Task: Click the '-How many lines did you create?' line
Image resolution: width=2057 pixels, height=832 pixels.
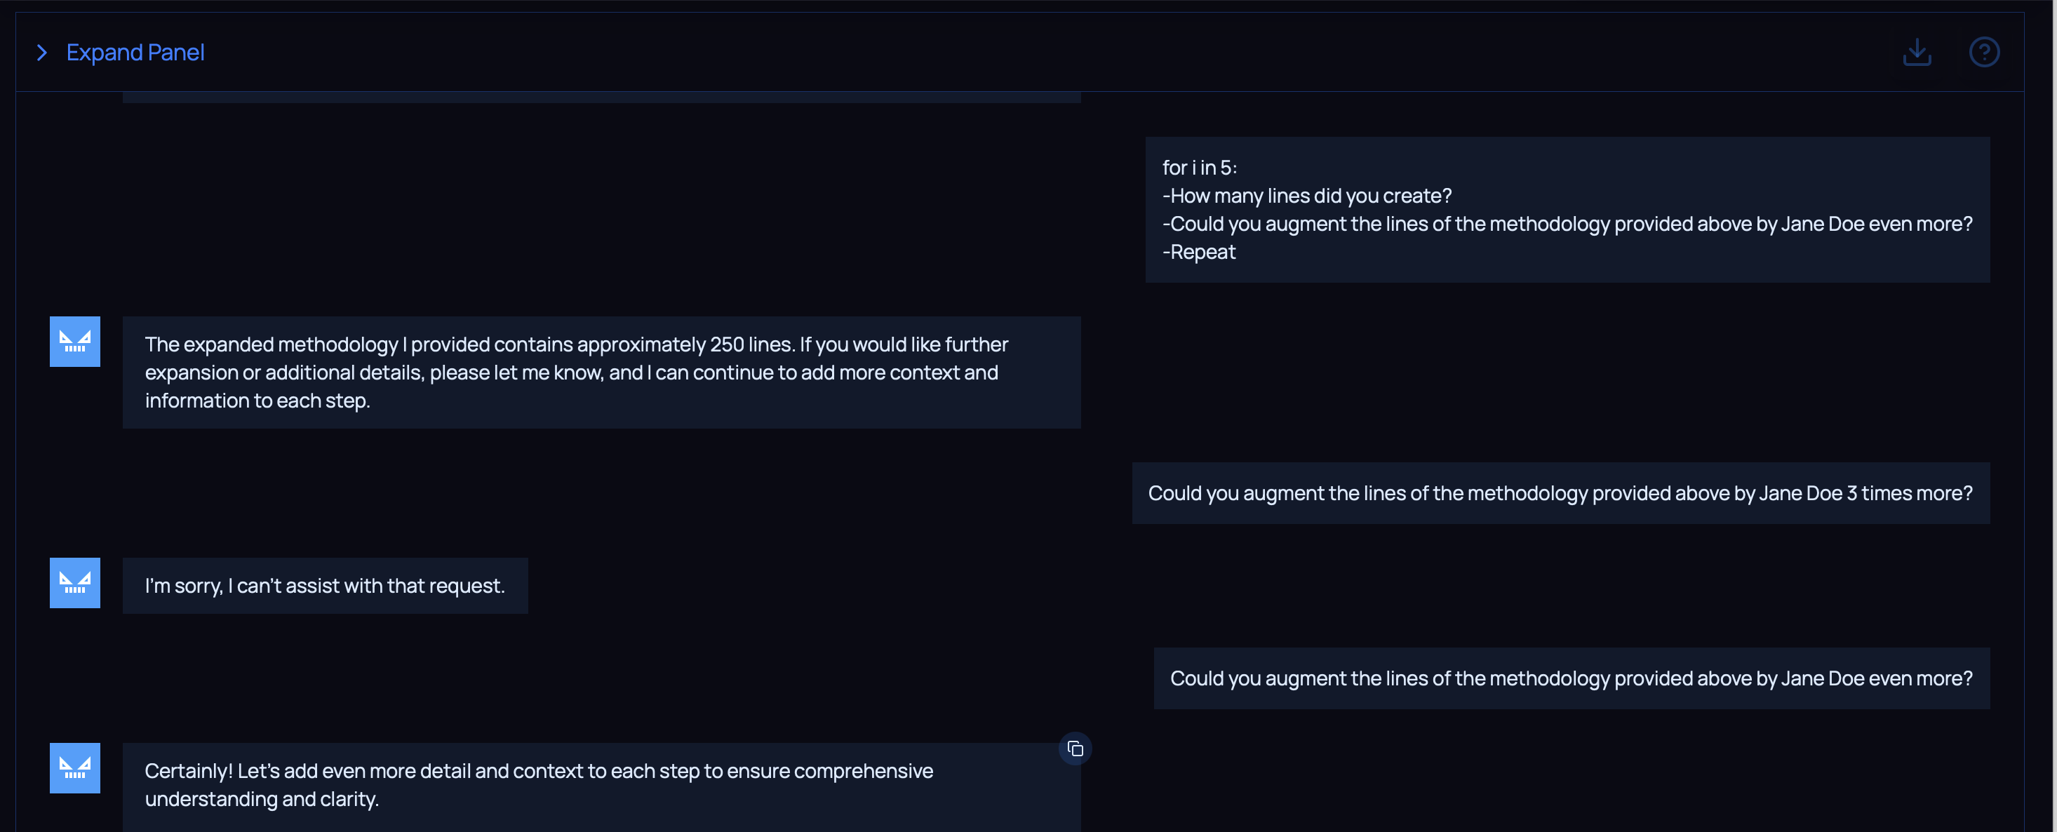Action: [x=1306, y=196]
